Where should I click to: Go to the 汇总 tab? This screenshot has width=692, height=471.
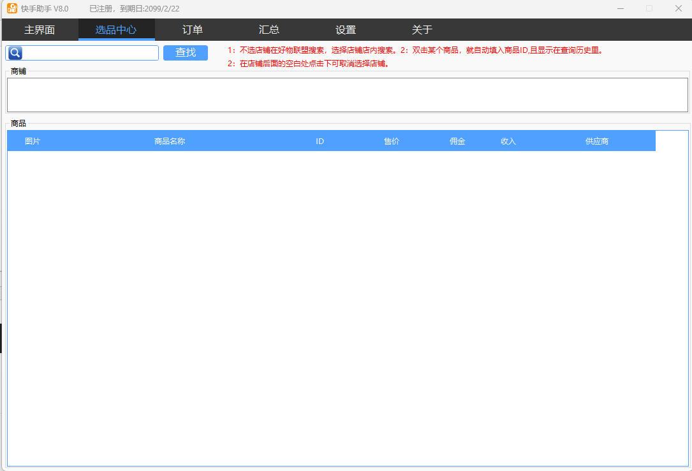tap(269, 30)
